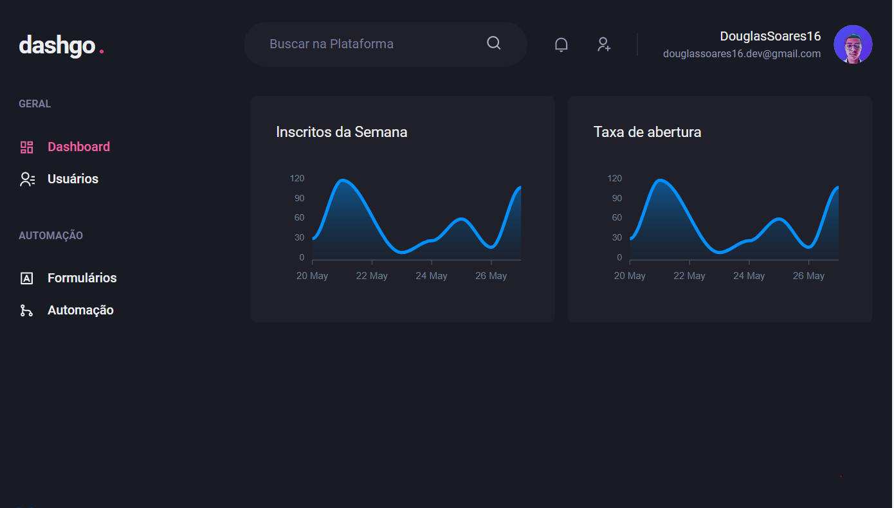
Task: Click the search magnifier icon
Action: click(494, 43)
